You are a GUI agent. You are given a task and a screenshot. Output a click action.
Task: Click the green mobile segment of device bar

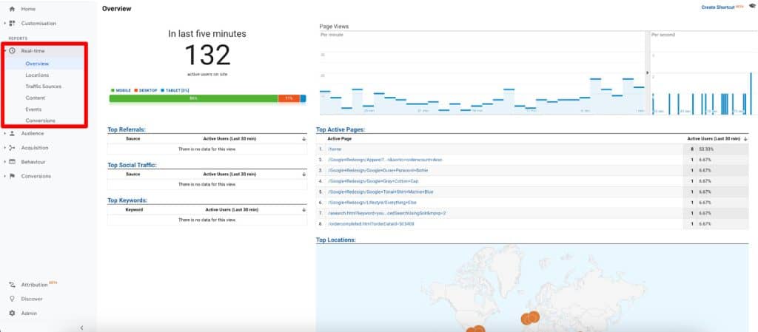tap(193, 98)
